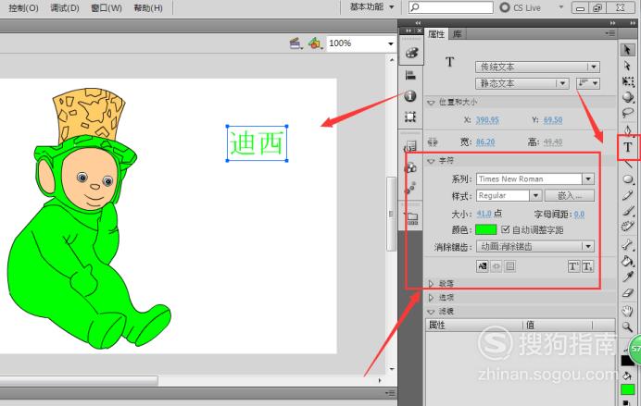Toggle subscript text formatting
641x406 pixels.
[x=587, y=266]
